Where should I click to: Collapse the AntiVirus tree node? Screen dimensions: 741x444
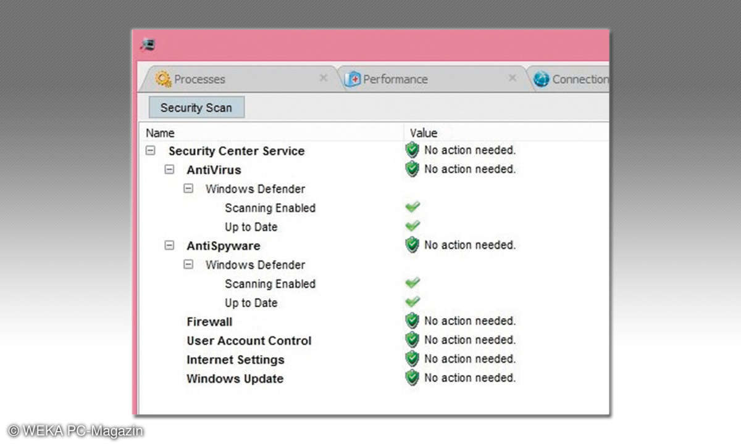click(x=169, y=170)
